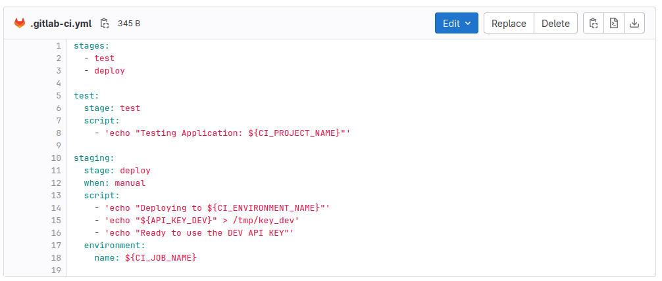Click the .gitlab-ci.yml file name

(x=62, y=24)
